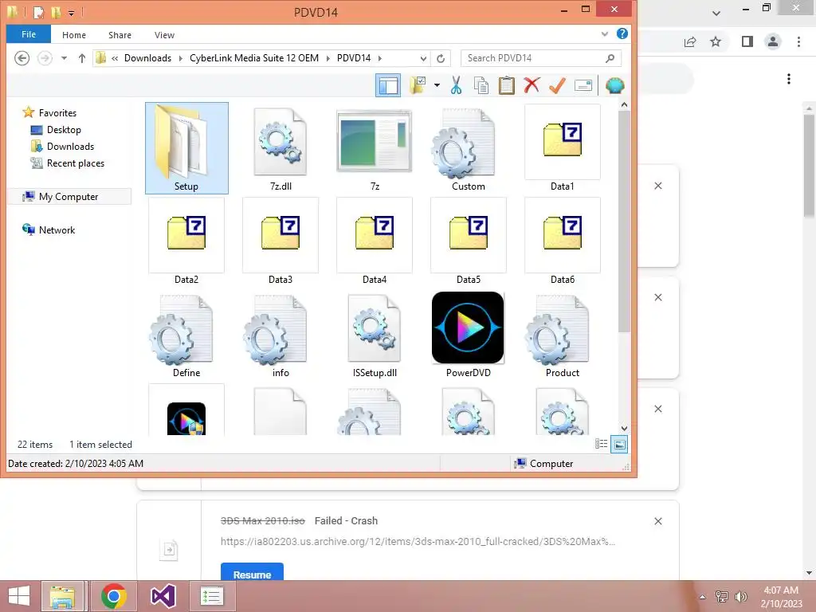Go up one folder level
The width and height of the screenshot is (816, 612).
tap(82, 57)
